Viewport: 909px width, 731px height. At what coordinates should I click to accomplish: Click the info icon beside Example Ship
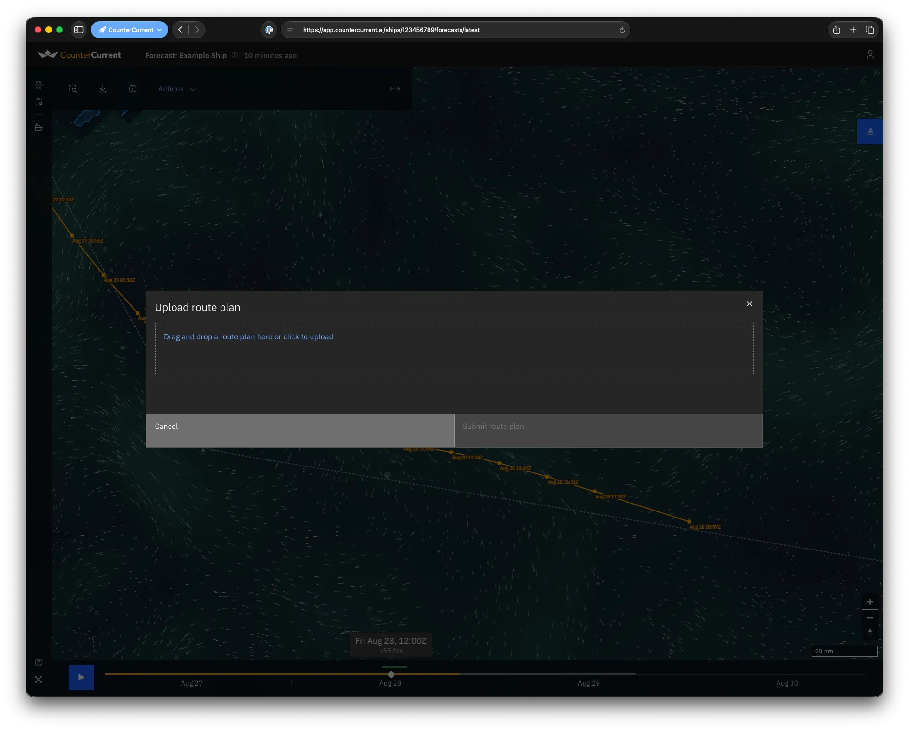235,55
